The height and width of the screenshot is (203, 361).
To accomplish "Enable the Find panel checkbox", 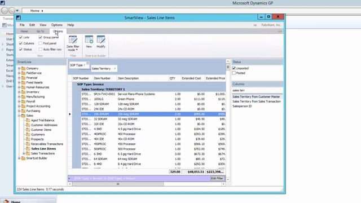I will (x=40, y=43).
